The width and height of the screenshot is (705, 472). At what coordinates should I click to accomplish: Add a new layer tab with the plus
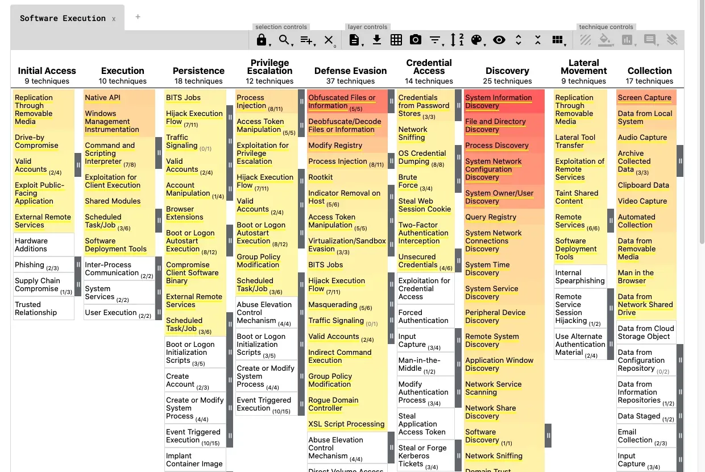click(138, 16)
